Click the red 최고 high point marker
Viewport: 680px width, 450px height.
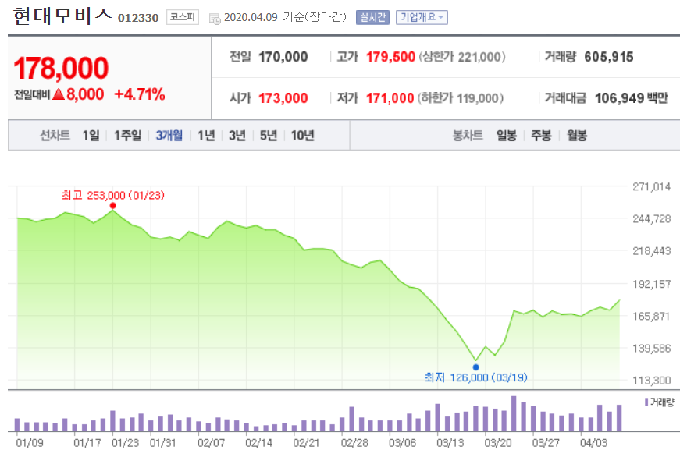click(112, 206)
